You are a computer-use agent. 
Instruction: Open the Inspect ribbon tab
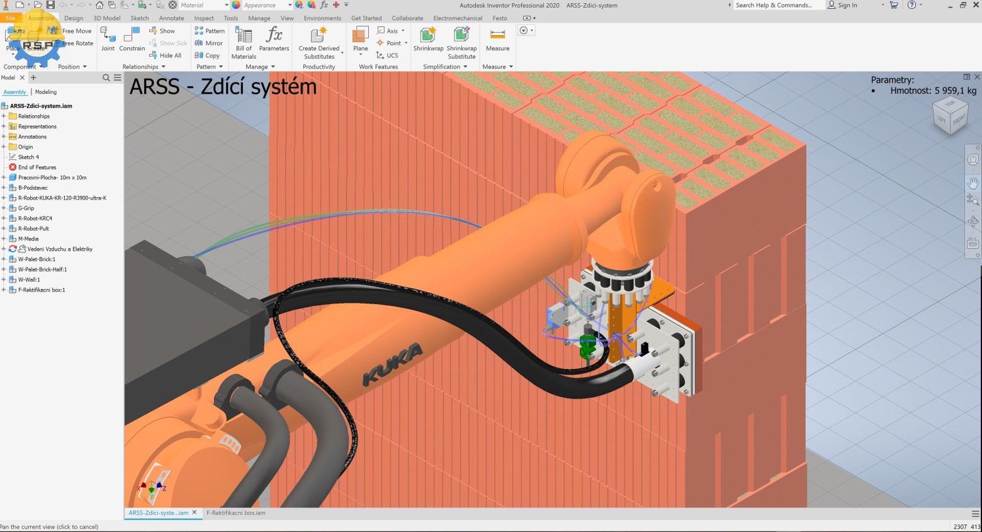[203, 18]
